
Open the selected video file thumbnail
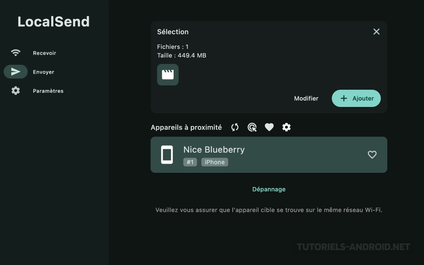click(168, 75)
